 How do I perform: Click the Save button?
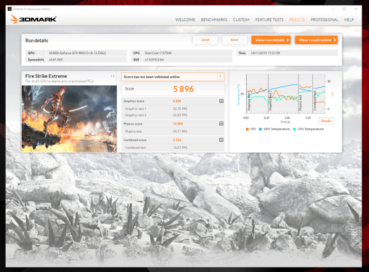coord(235,40)
